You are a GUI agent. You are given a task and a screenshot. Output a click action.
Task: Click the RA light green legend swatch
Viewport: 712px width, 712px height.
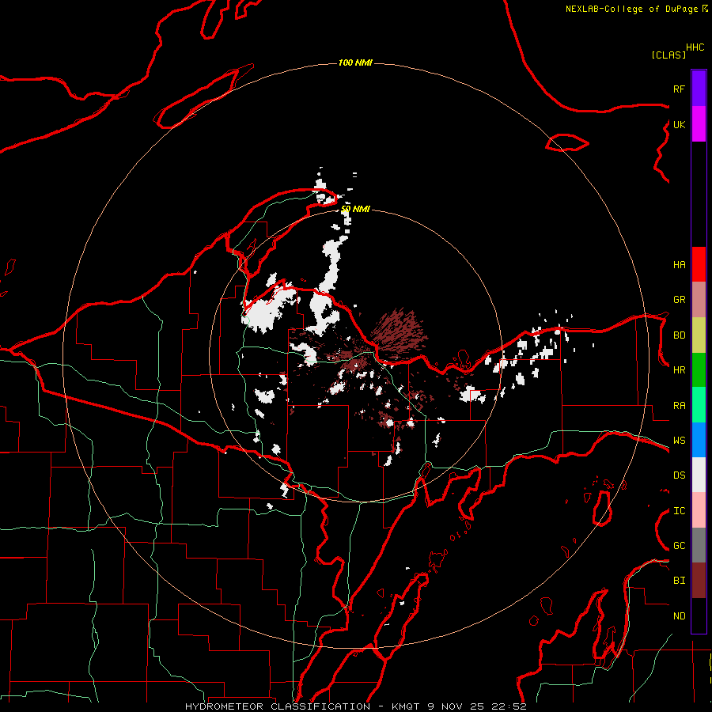tap(699, 405)
